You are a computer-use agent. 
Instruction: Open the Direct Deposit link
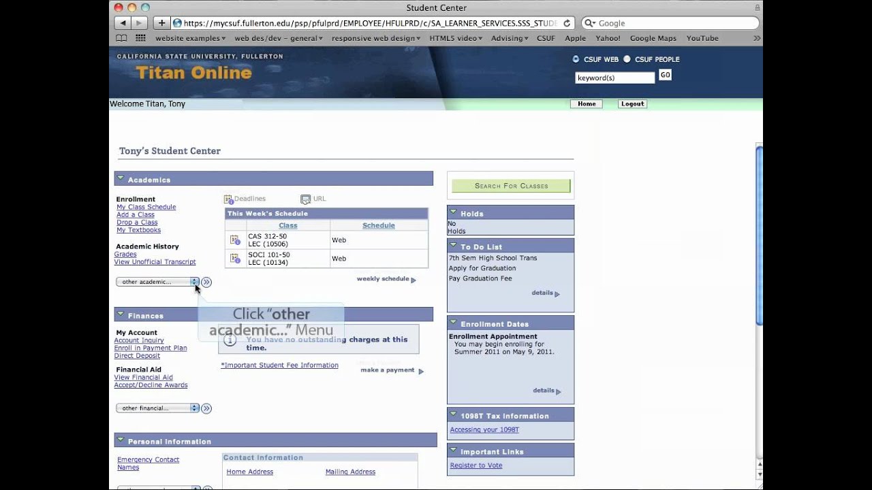point(137,355)
